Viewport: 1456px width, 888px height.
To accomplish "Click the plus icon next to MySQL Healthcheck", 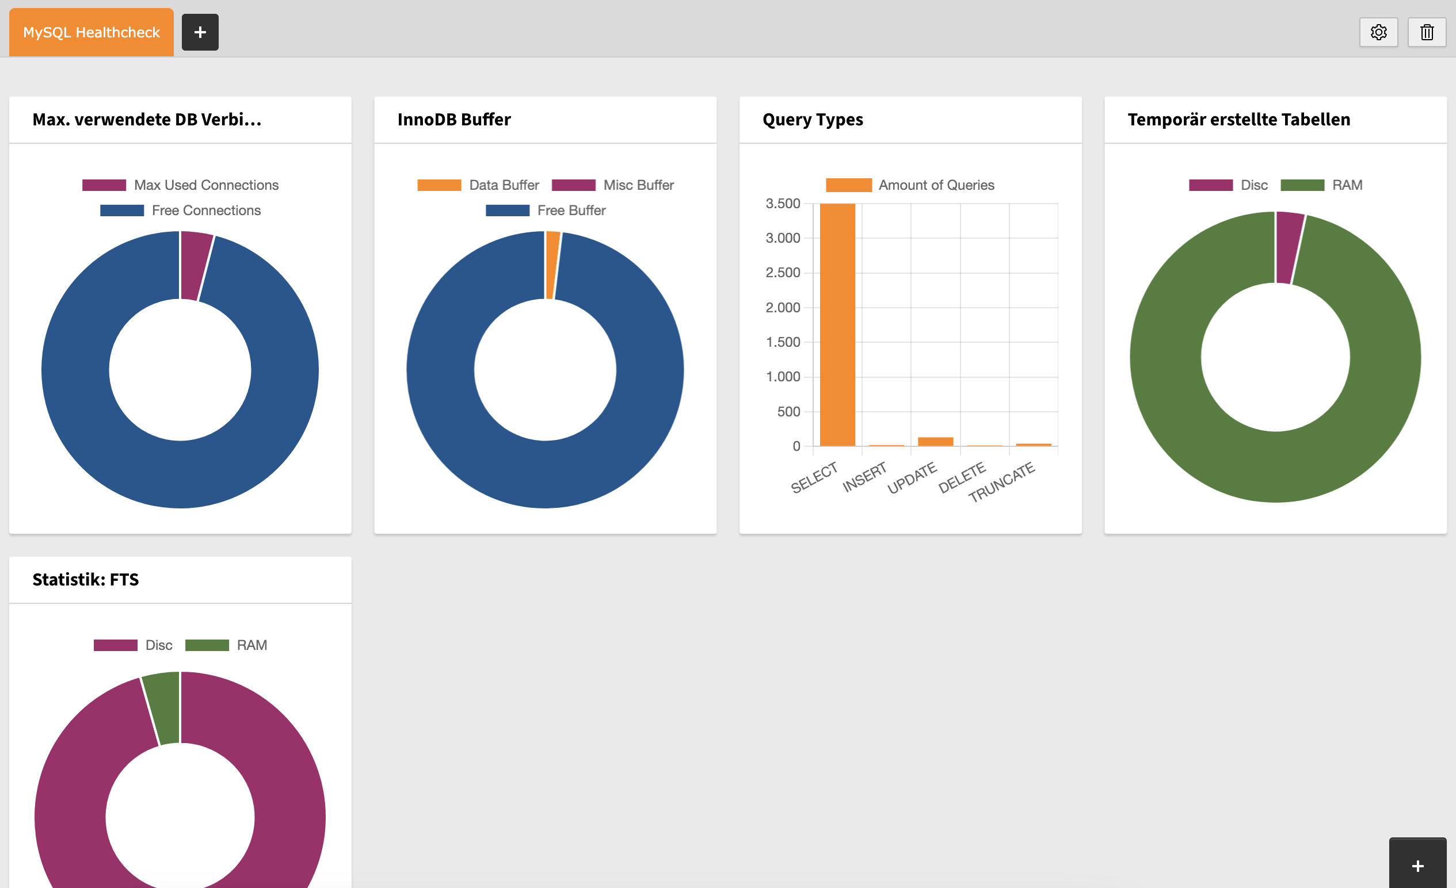I will [x=200, y=32].
